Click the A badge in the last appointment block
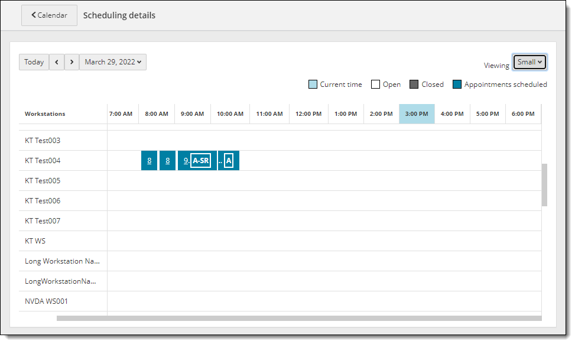Viewport: 575px width, 344px height. pyautogui.click(x=229, y=161)
